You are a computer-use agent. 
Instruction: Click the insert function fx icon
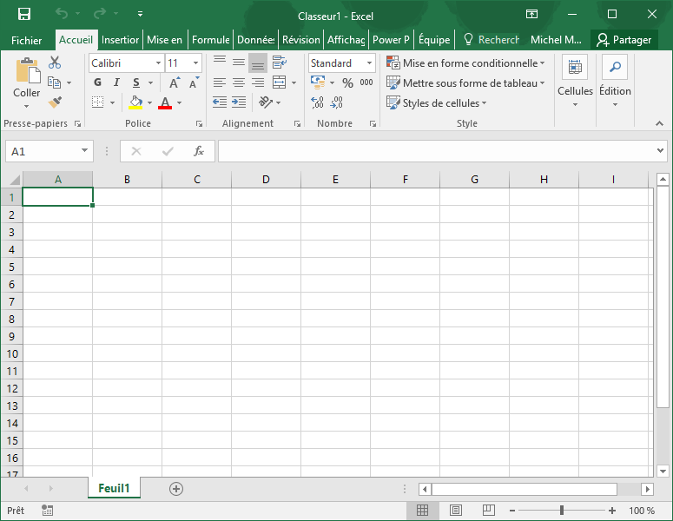(x=198, y=151)
